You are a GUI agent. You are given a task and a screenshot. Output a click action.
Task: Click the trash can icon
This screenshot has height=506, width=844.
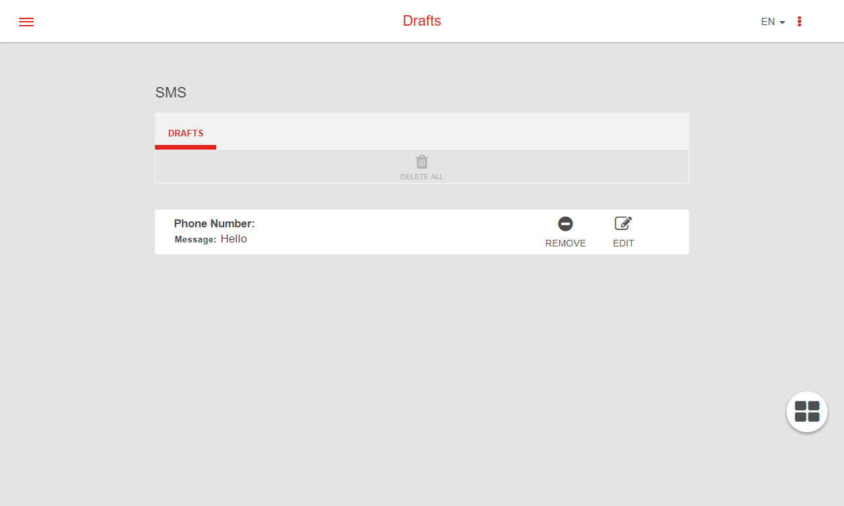click(x=422, y=162)
